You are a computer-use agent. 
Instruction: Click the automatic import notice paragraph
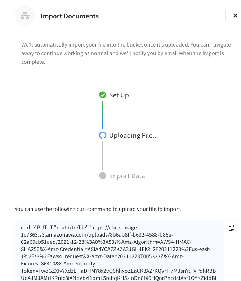pos(126,53)
